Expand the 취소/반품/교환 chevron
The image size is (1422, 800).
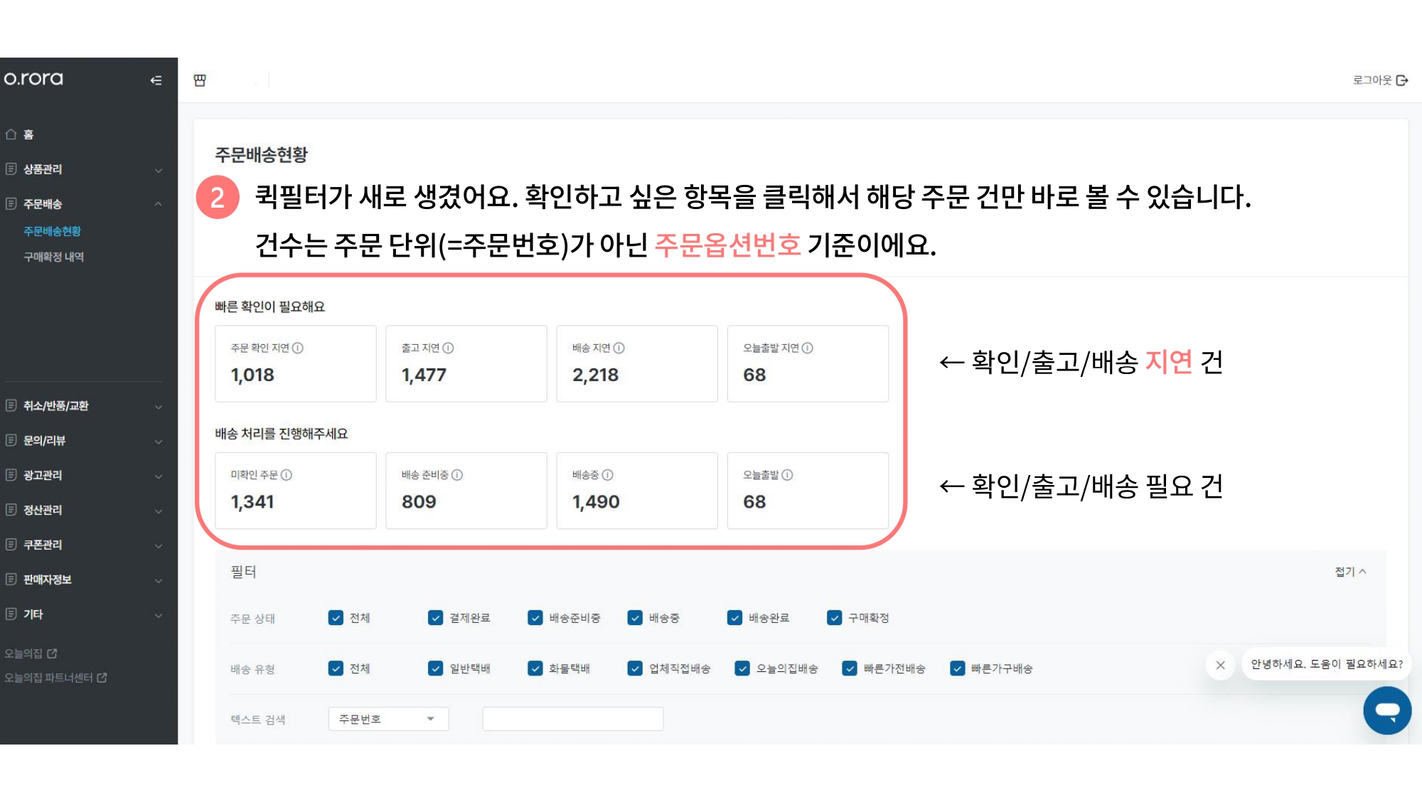pos(159,407)
